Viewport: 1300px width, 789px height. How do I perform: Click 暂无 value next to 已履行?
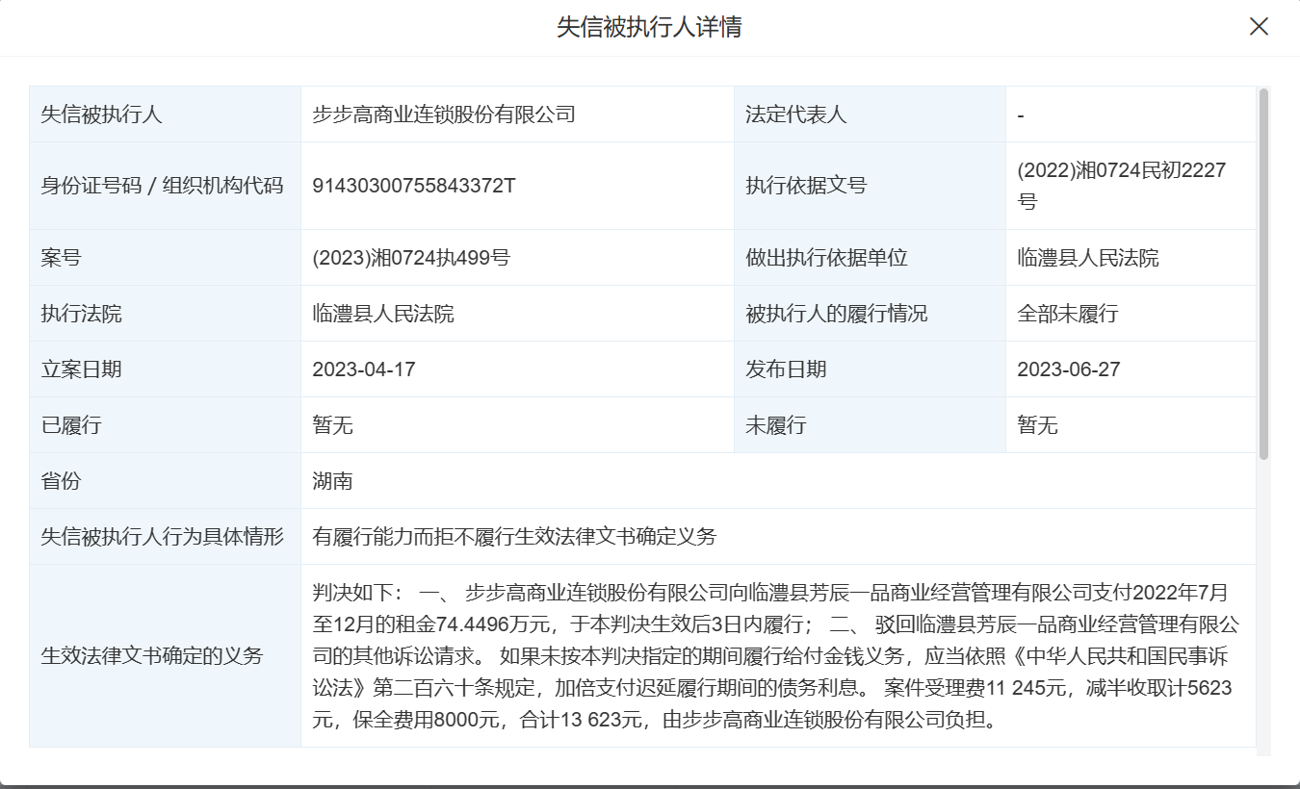pos(333,425)
